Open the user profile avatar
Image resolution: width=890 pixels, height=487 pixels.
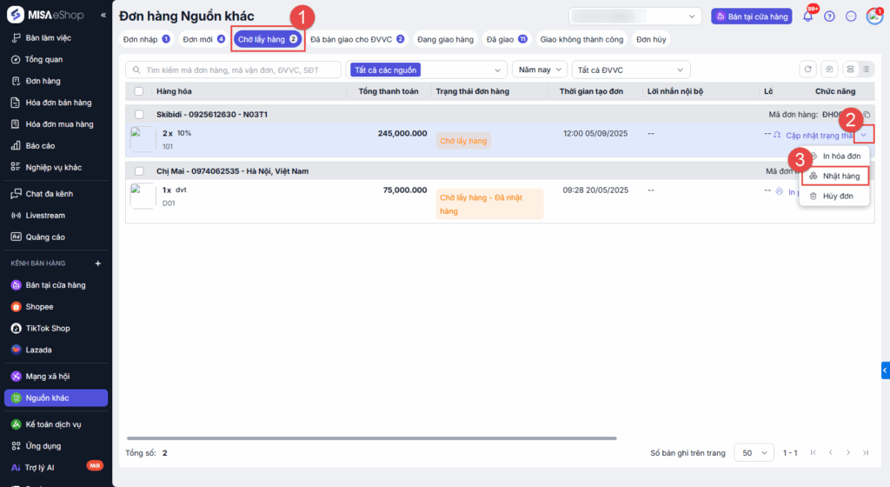[873, 17]
